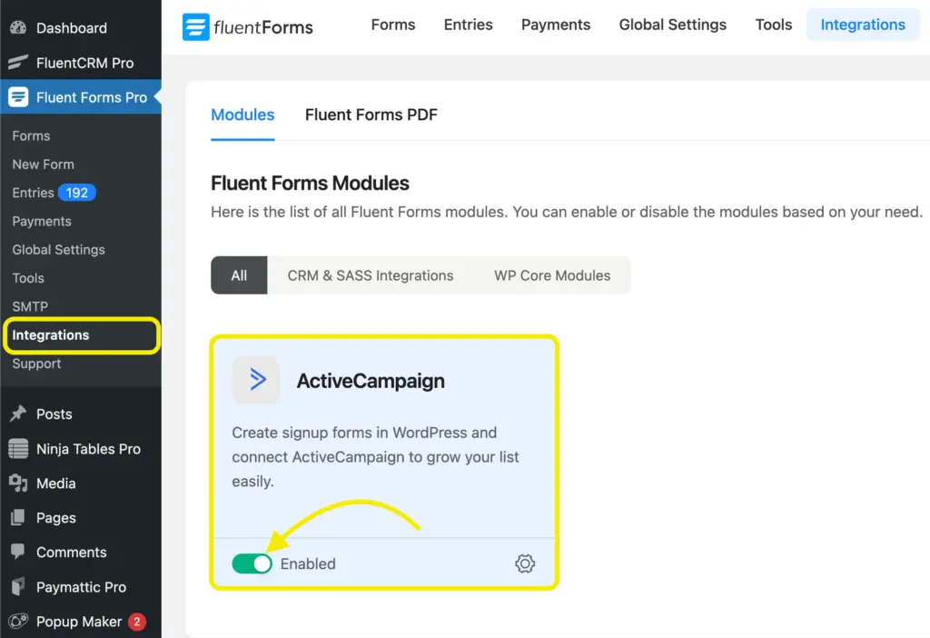The image size is (930, 638).
Task: Click the Media library icon
Action: pos(18,483)
